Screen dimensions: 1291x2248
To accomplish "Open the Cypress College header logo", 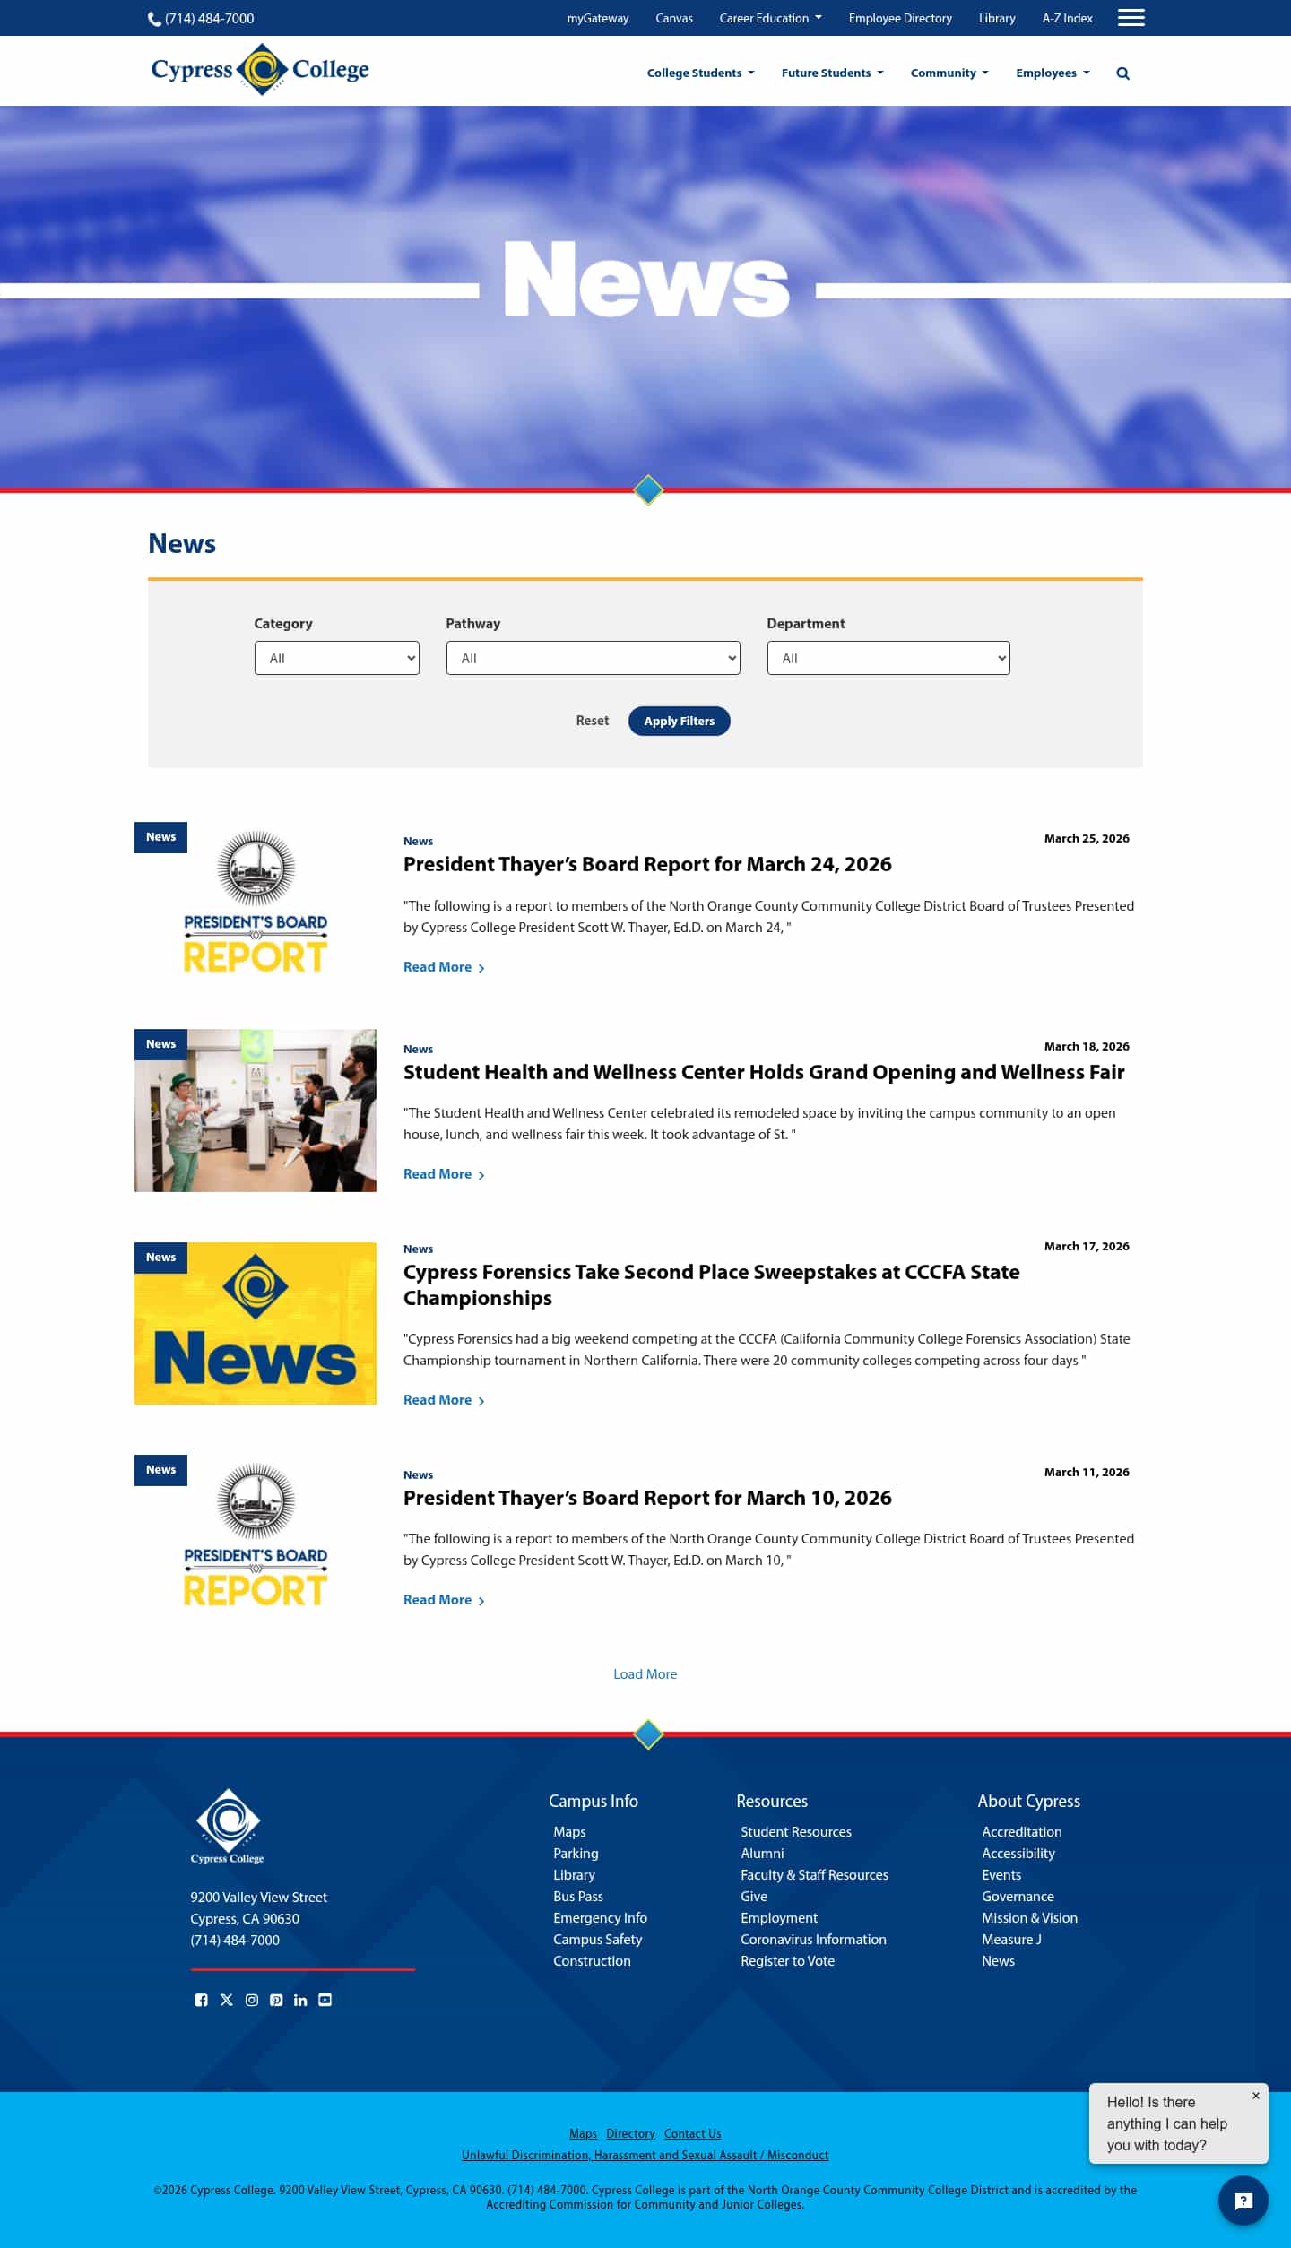I will 260,69.
